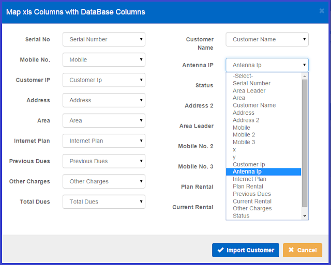Click the Address 2 field label
The width and height of the screenshot is (331, 265).
click(199, 105)
